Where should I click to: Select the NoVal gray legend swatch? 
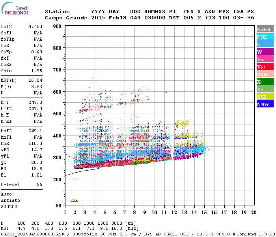click(x=265, y=29)
